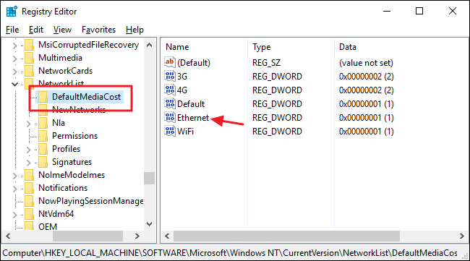Screen dimensions: 470x261
Task: Click the Notifications folder icon
Action: [x=29, y=188]
